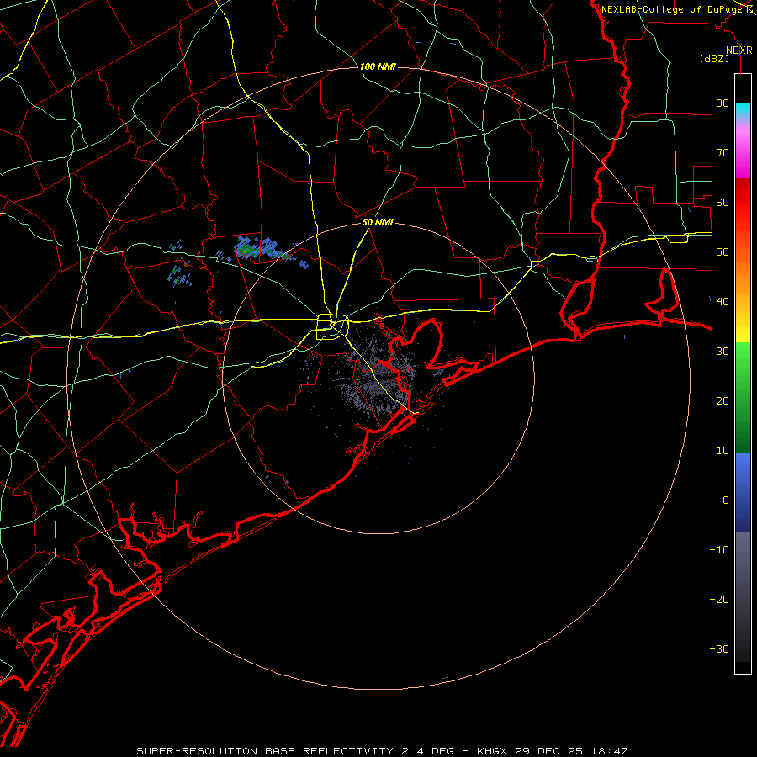Click the "SUPER-RESOLUTION BASE REFLECTIVITY 2.4 DEG" caption

click(295, 751)
